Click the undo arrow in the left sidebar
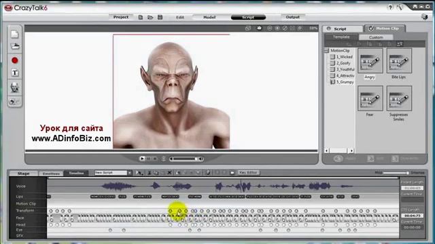 pyautogui.click(x=12, y=102)
